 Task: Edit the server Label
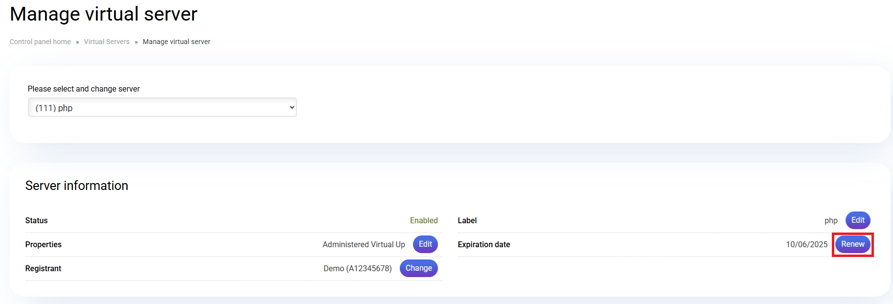coord(857,220)
